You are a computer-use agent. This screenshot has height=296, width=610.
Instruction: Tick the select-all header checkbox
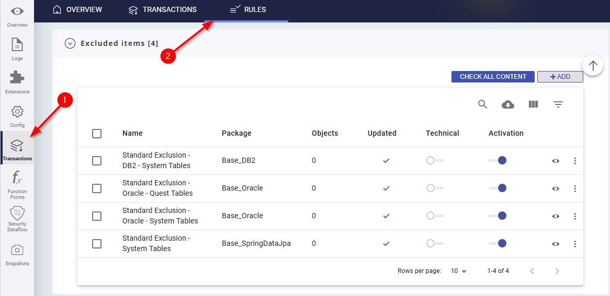[97, 134]
